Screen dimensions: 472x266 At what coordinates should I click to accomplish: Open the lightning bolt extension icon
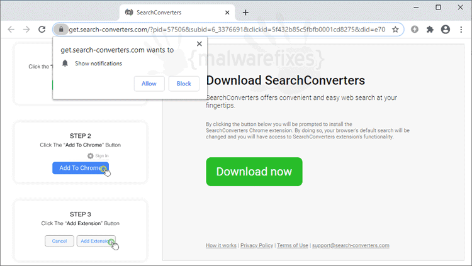coord(415,29)
